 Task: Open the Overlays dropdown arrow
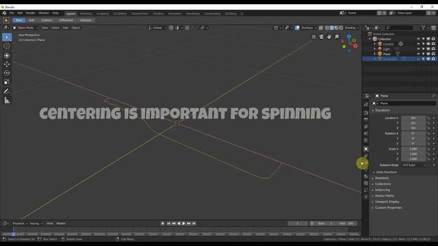pyautogui.click(x=315, y=28)
